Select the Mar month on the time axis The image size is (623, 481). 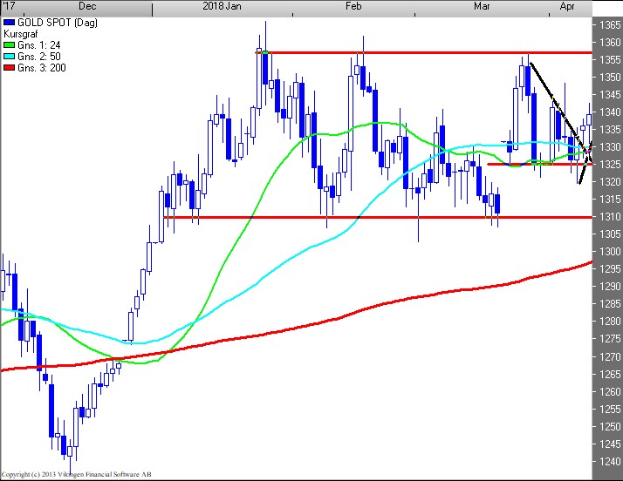click(481, 6)
